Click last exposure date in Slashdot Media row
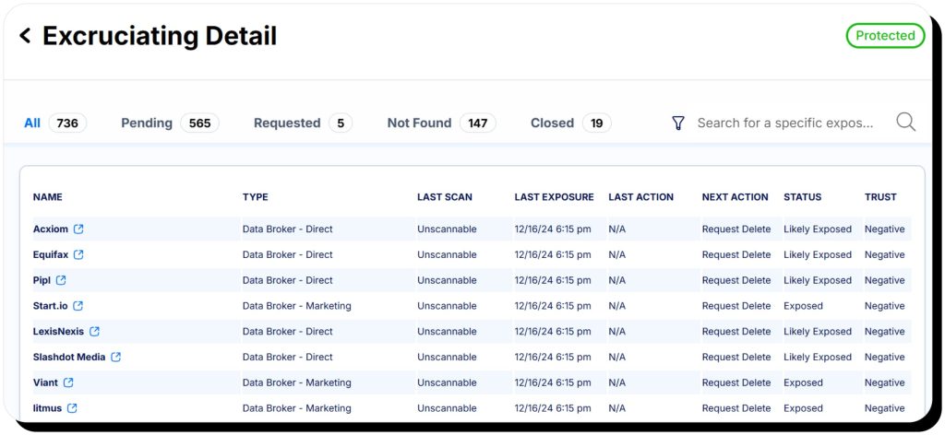This screenshot has width=945, height=435. coord(553,357)
